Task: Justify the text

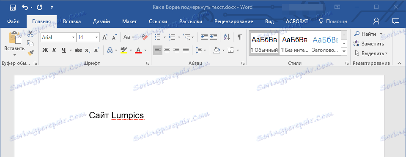Action: pos(186,50)
